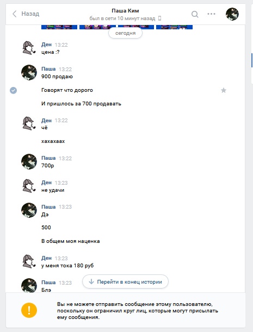This screenshot has height=332, width=253.
Task: Open the three-dots actions menu
Action: pos(211,14)
